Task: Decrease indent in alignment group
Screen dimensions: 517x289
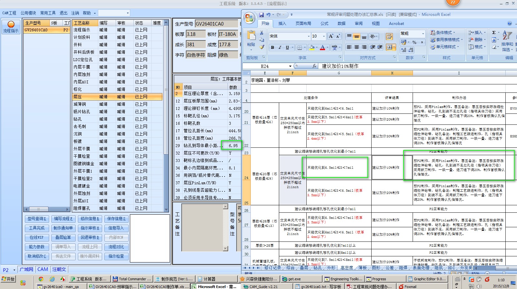Action: tap(373, 47)
